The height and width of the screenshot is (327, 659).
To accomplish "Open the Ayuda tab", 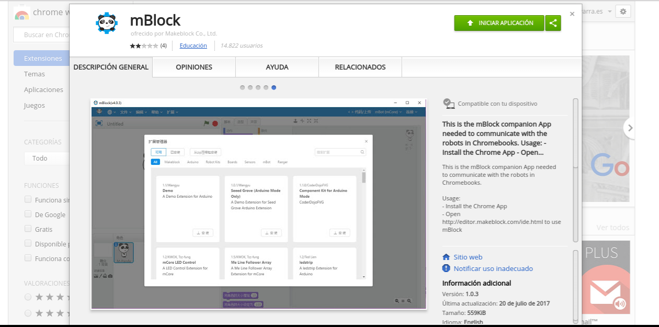I will [277, 67].
